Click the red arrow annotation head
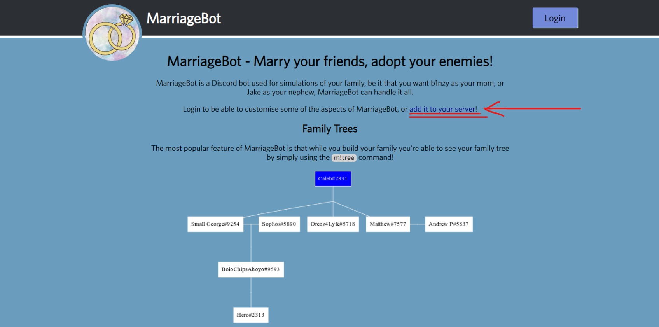This screenshot has width=659, height=327. coord(493,109)
